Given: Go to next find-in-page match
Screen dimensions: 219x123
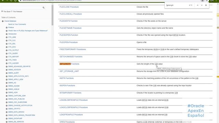Looking at the screenshot, I should (202, 5).
